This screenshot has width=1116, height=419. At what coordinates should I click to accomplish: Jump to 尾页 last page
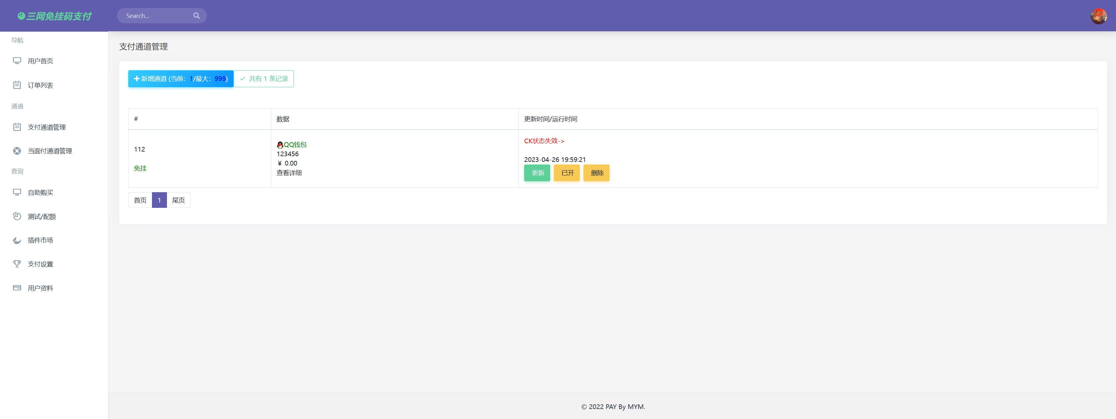click(x=178, y=201)
